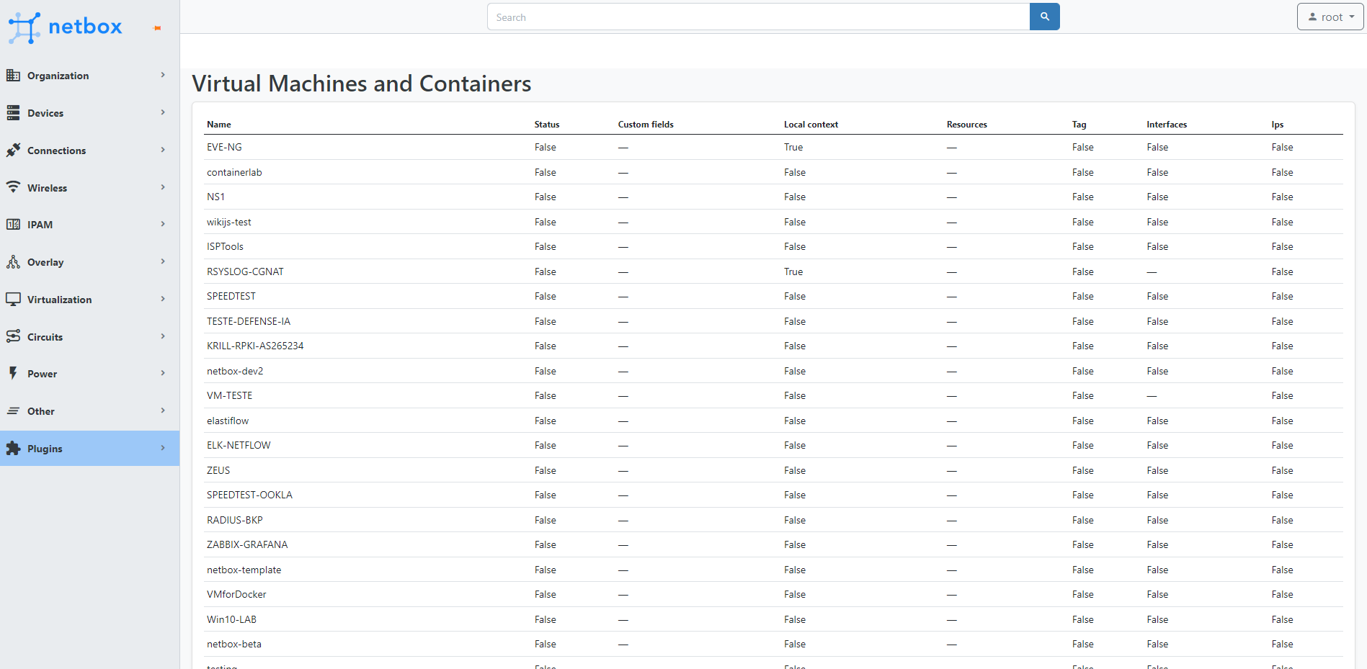Open the Virtualization menu item
1367x669 pixels.
pos(89,300)
